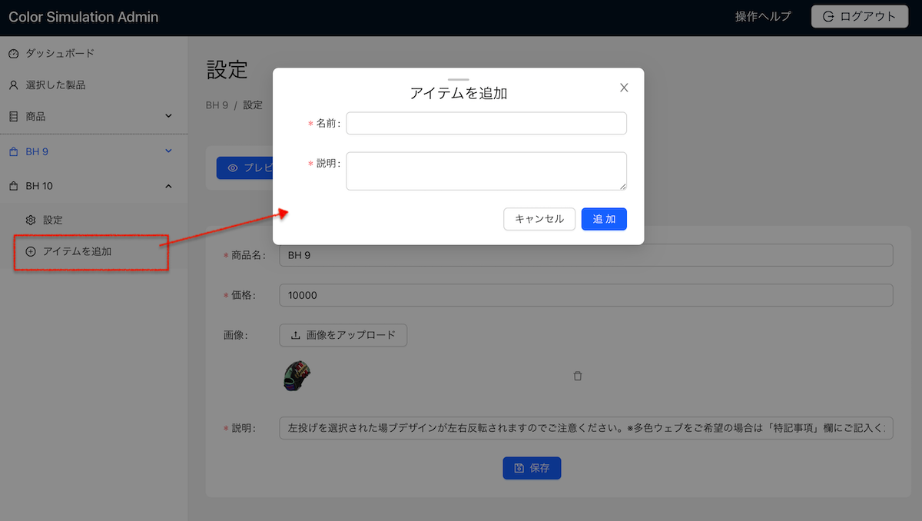This screenshot has height=521, width=922.
Task: Click the 商品 list icon in sidebar
Action: coord(13,117)
